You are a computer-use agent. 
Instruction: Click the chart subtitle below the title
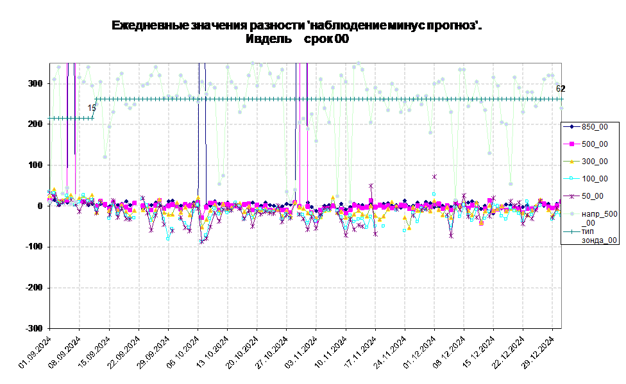(x=298, y=39)
